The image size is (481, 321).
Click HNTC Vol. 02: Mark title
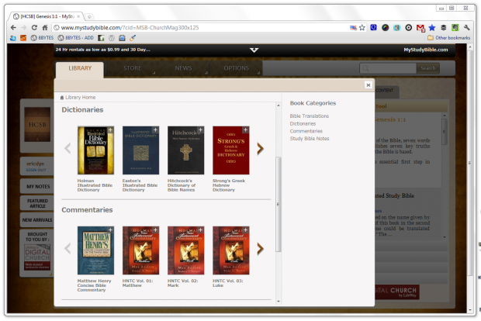[x=182, y=283]
